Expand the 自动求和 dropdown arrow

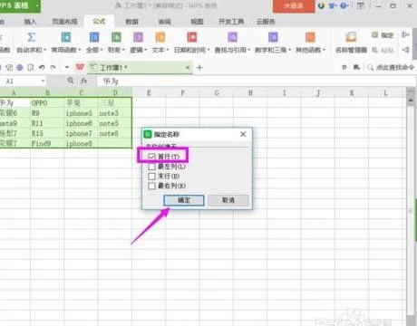pyautogui.click(x=44, y=50)
